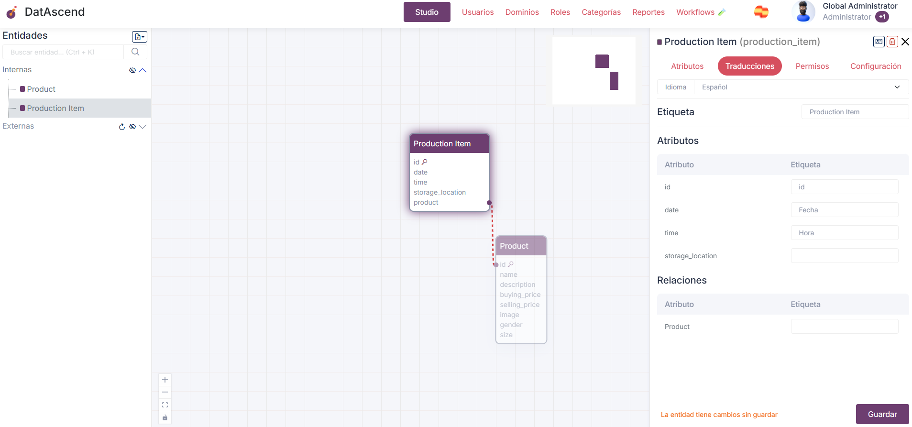912x427 pixels.
Task: Refresh the Externas entities list
Action: click(x=122, y=127)
